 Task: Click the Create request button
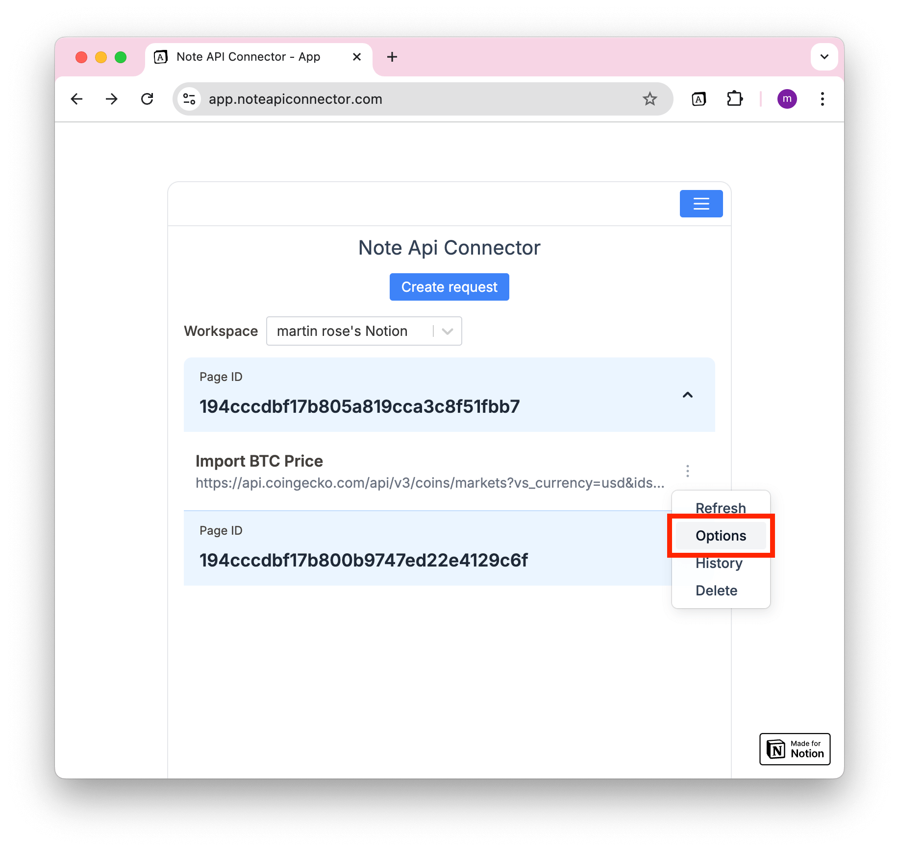[x=449, y=287]
